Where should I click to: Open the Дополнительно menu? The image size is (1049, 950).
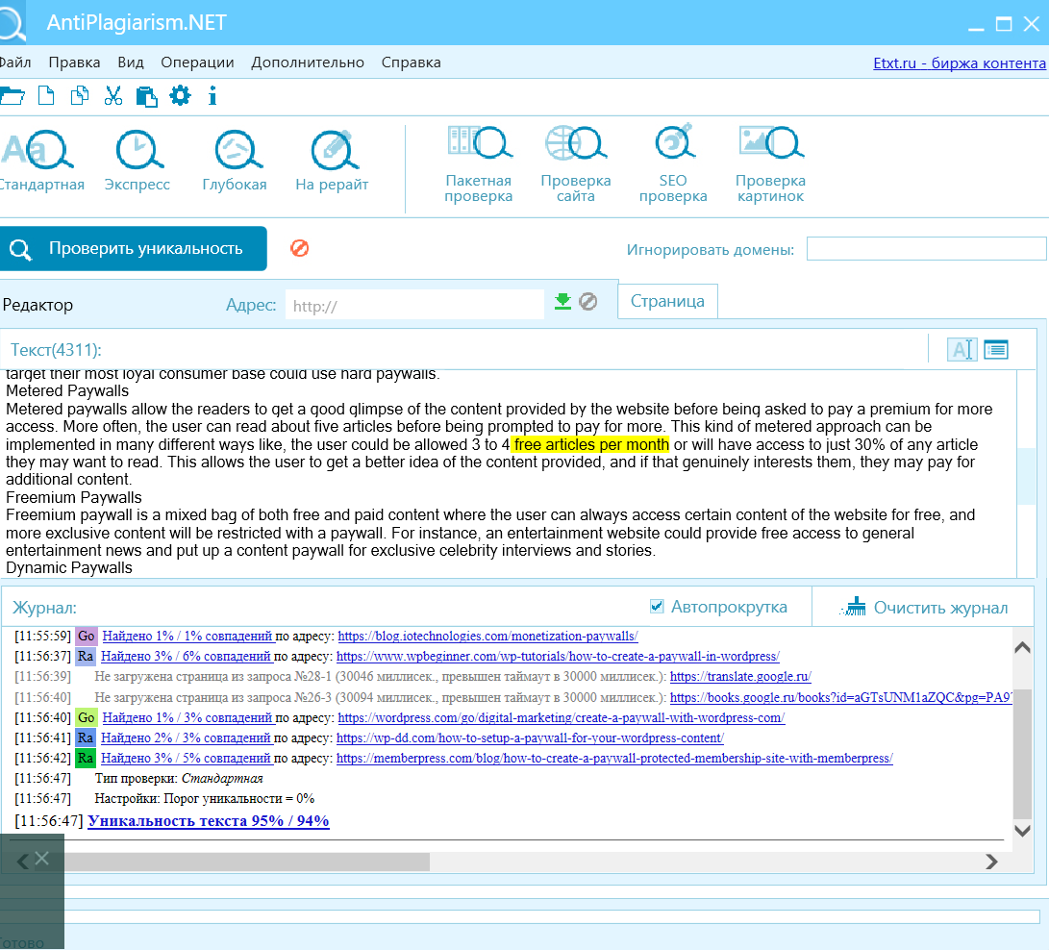click(x=308, y=62)
